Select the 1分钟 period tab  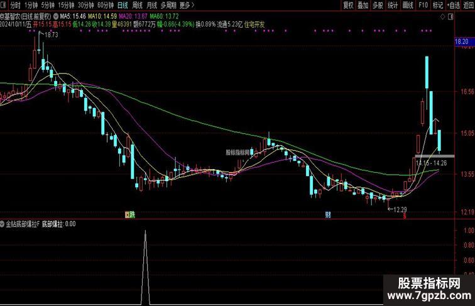point(31,5)
